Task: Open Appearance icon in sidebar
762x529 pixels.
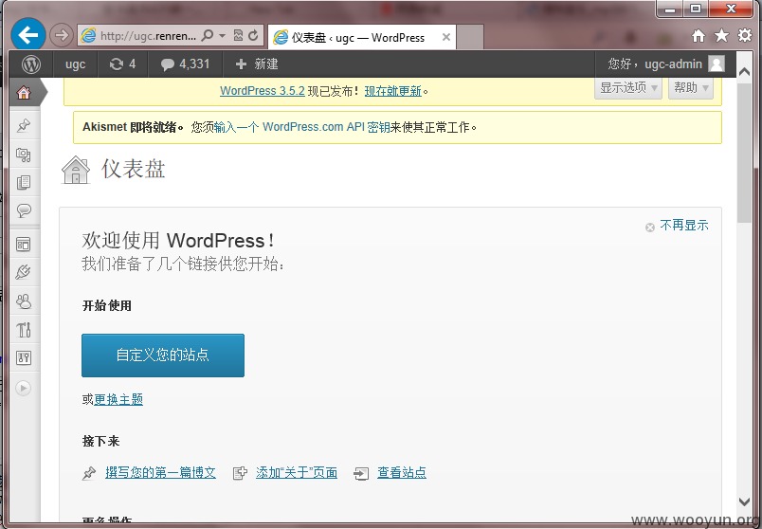Action: pyautogui.click(x=24, y=244)
